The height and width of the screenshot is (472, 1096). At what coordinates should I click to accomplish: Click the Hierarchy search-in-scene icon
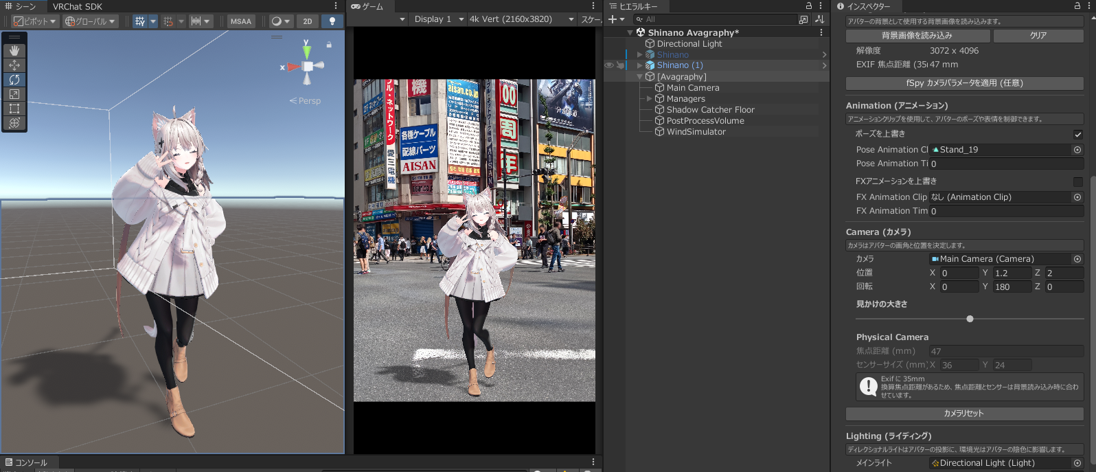tap(803, 19)
